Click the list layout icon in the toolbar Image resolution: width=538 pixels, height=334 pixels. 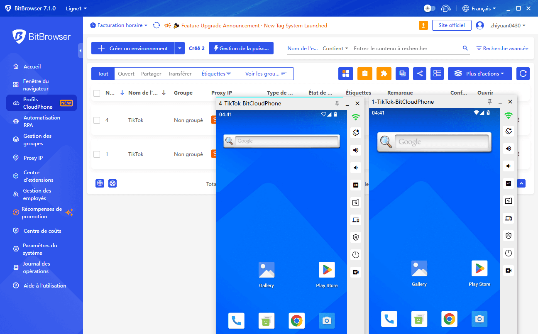point(437,73)
